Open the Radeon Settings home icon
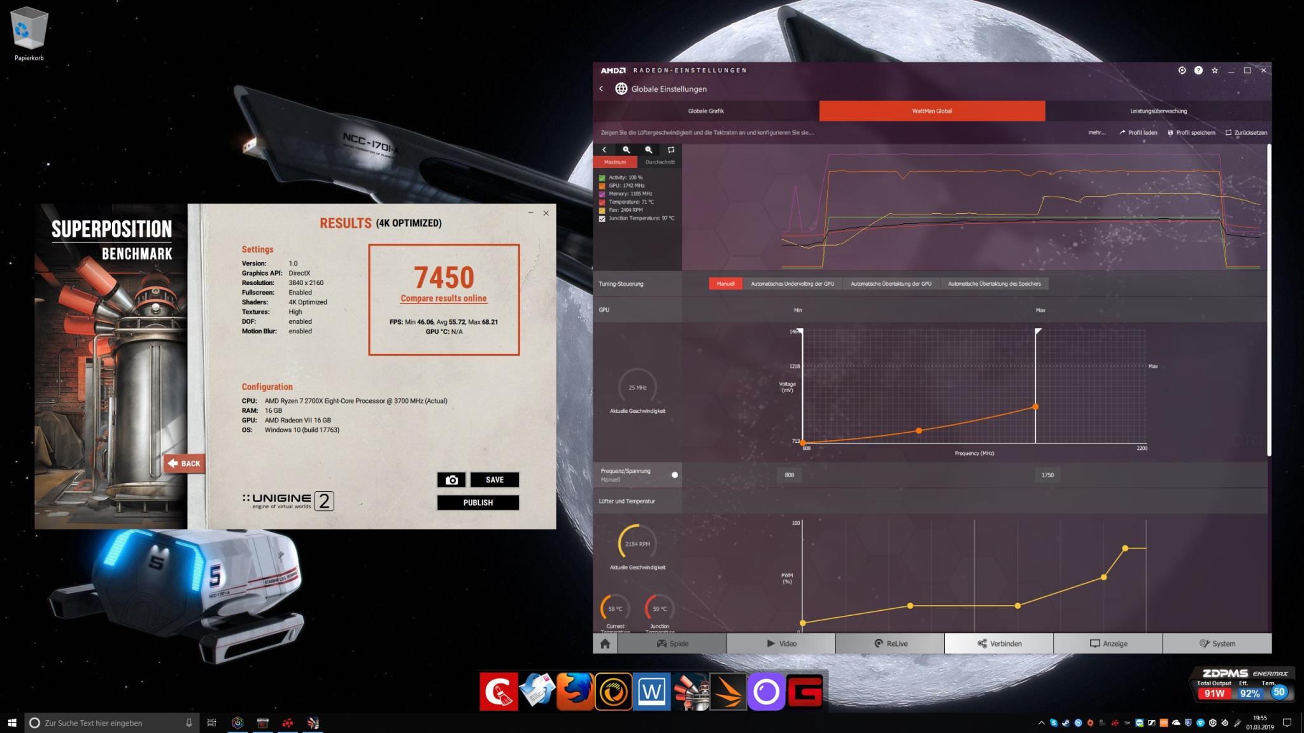The image size is (1304, 733). tap(605, 643)
